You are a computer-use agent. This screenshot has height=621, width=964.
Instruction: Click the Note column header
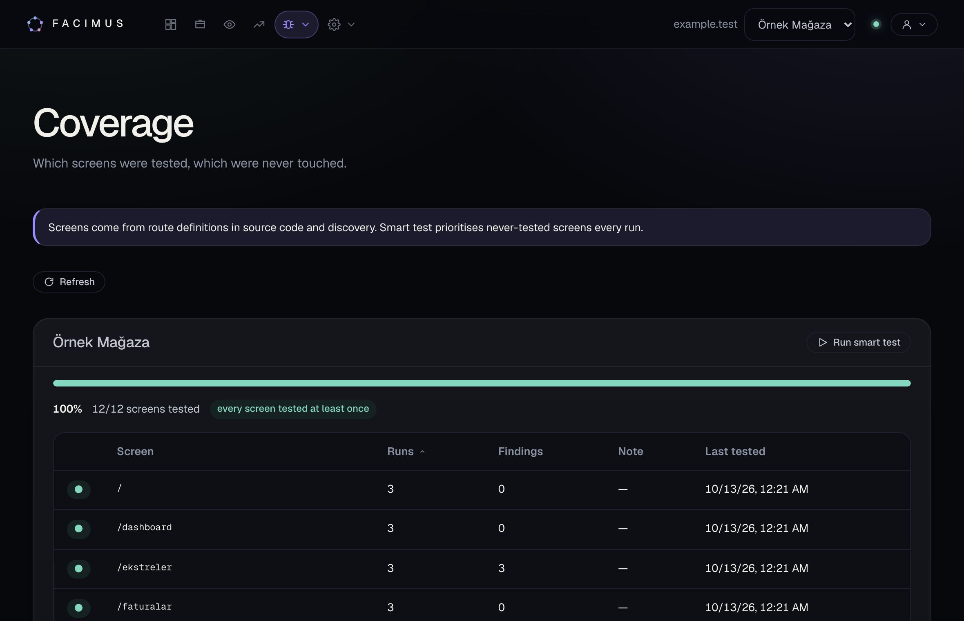click(x=631, y=451)
